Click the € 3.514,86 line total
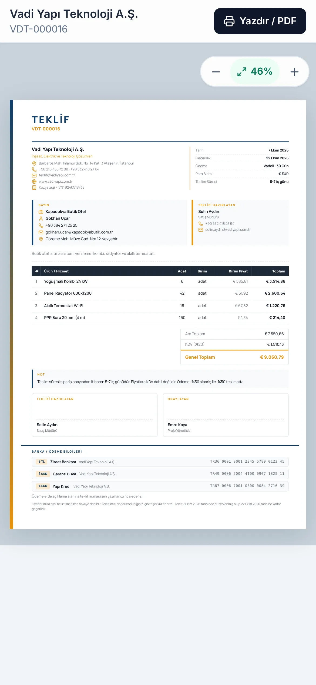The width and height of the screenshot is (316, 685). (x=275, y=281)
